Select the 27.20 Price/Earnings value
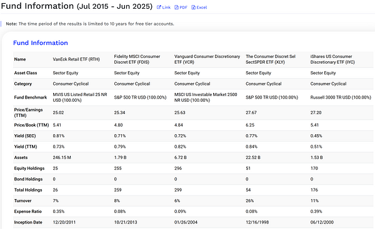The width and height of the screenshot is (375, 229). click(316, 112)
